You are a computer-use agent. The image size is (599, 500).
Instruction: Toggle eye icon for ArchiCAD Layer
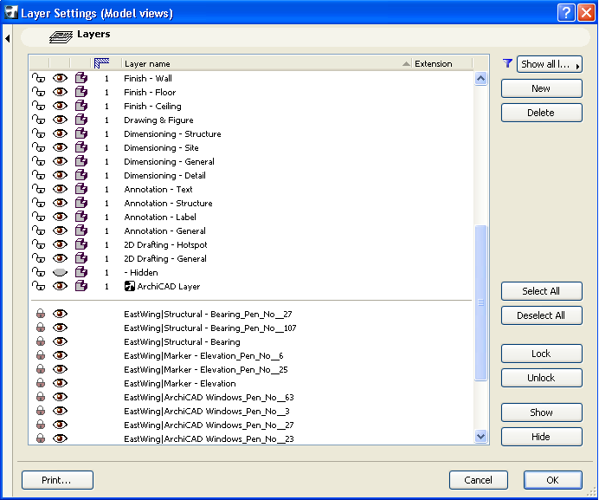click(x=60, y=286)
